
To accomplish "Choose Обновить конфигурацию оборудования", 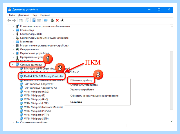I will tap(94, 96).
